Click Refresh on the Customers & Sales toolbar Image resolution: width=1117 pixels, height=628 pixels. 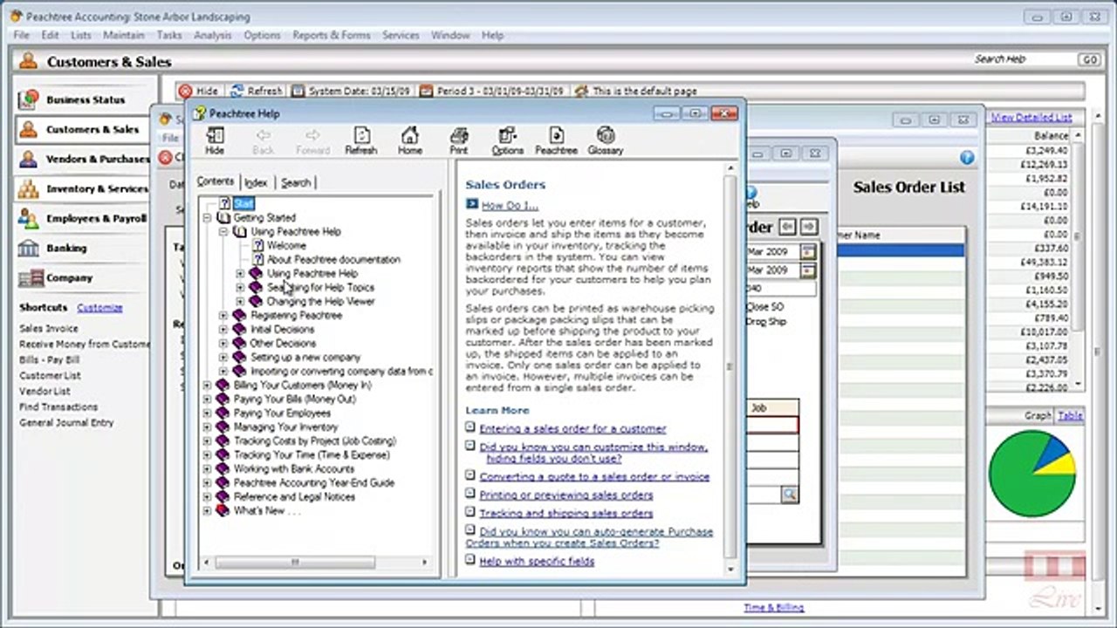pyautogui.click(x=256, y=91)
